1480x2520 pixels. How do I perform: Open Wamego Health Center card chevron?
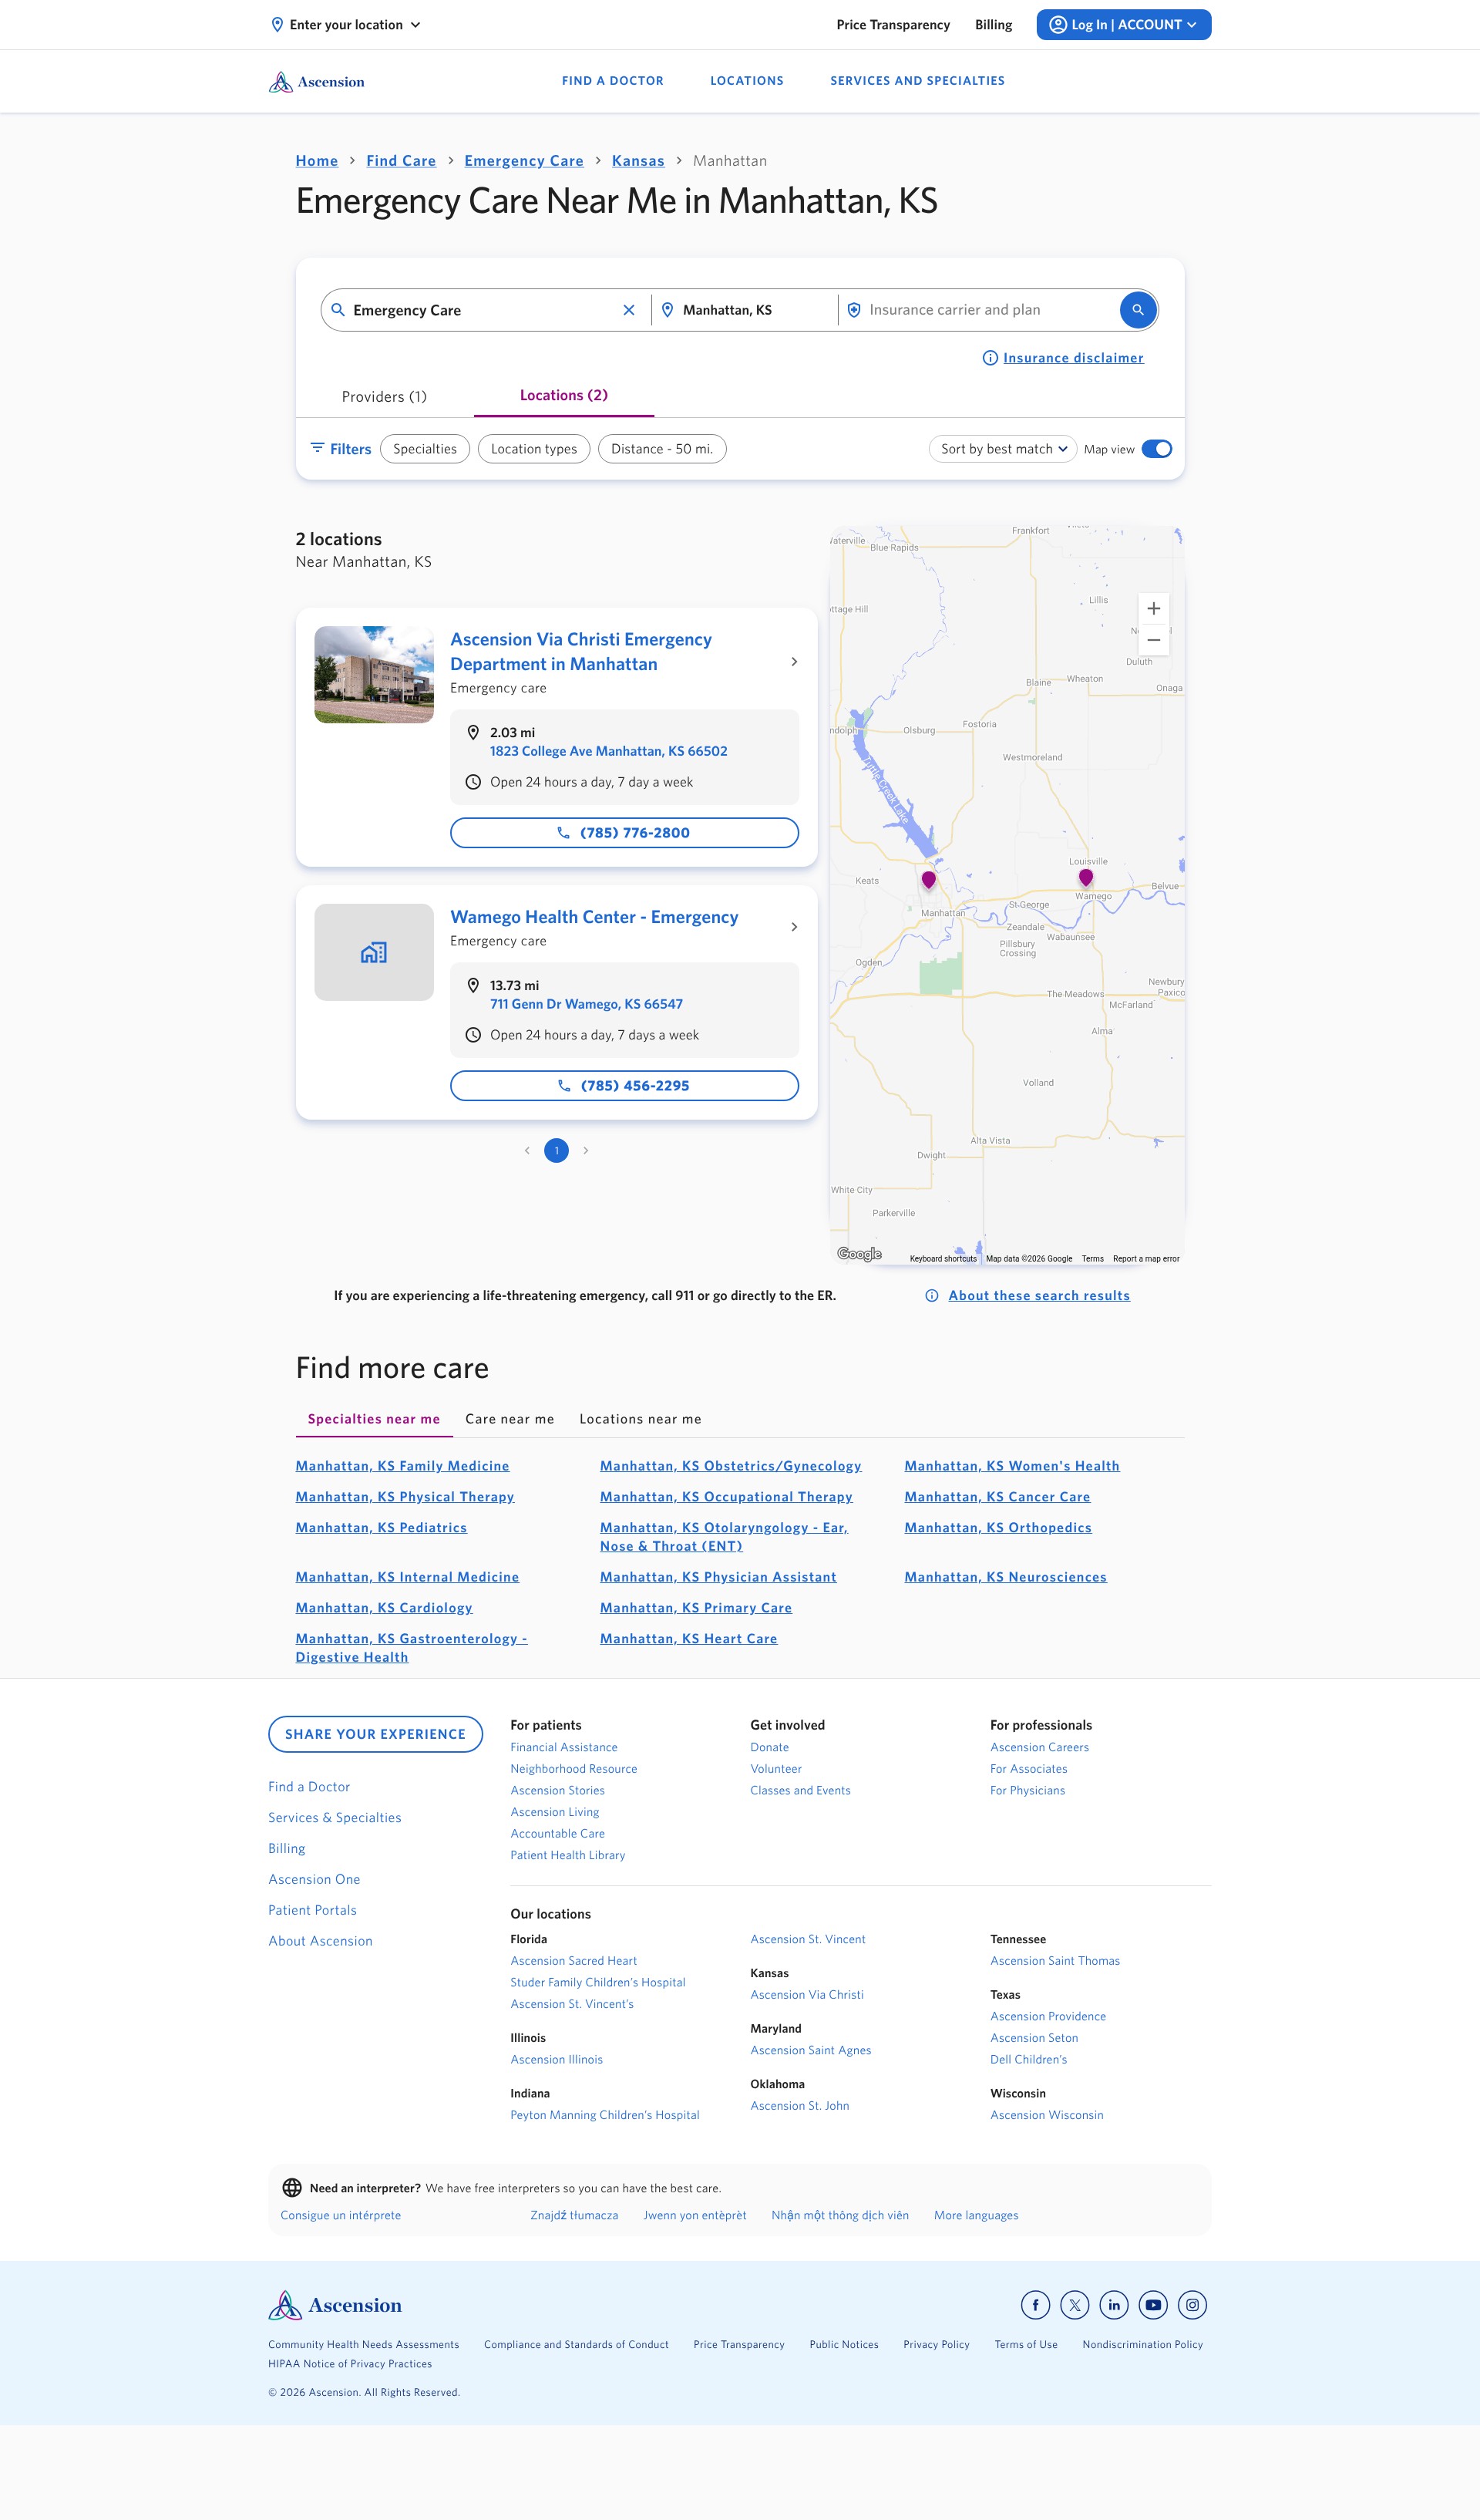[795, 927]
